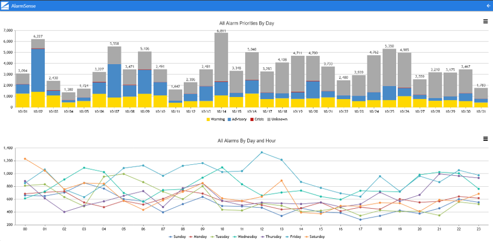
Task: Click the Friday peak point at hour 12
Action: click(262, 152)
